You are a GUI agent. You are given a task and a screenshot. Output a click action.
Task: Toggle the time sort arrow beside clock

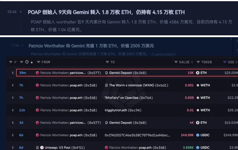(31, 62)
